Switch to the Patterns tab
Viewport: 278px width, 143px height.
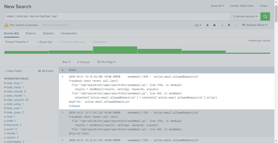coord(31,33)
